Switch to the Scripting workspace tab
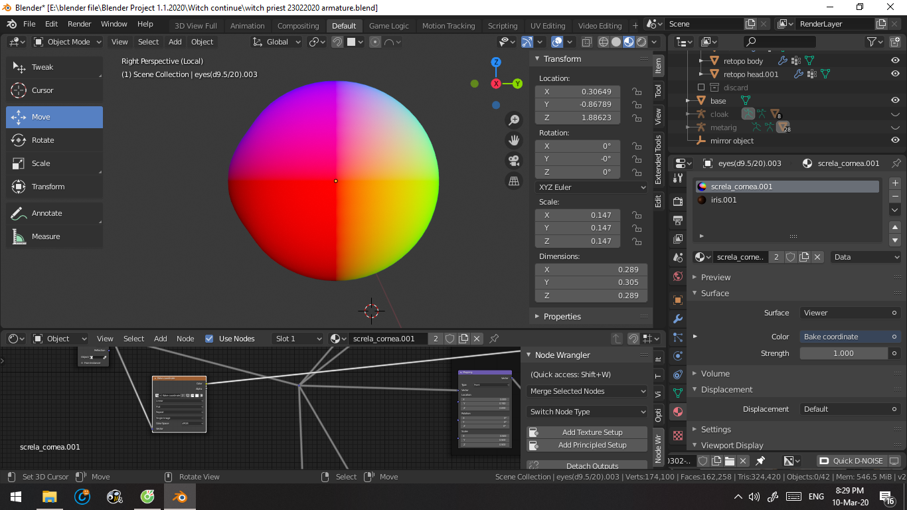This screenshot has height=510, width=907. (x=503, y=26)
